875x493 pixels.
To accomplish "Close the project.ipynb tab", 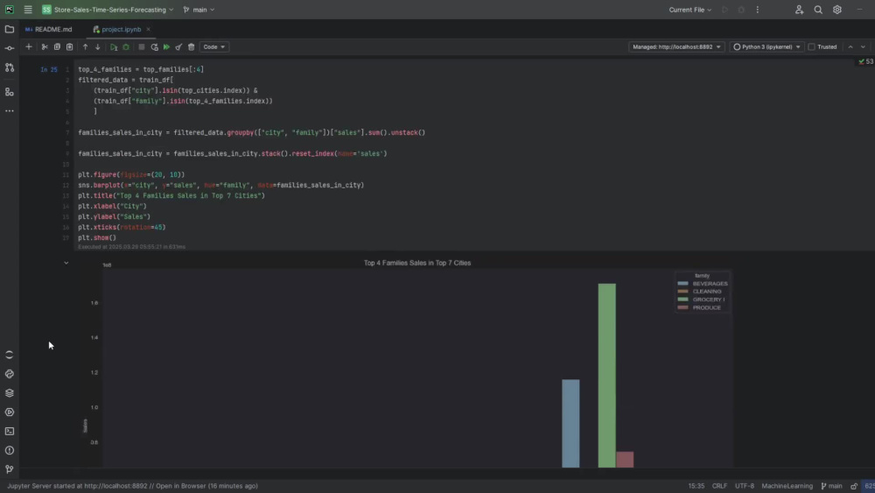I will (x=148, y=29).
